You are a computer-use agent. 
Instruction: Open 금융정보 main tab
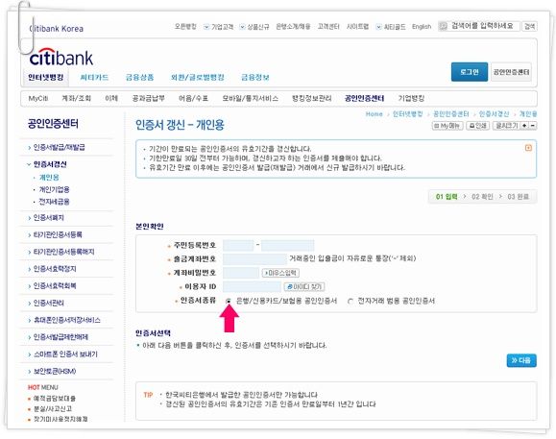pyautogui.click(x=254, y=77)
